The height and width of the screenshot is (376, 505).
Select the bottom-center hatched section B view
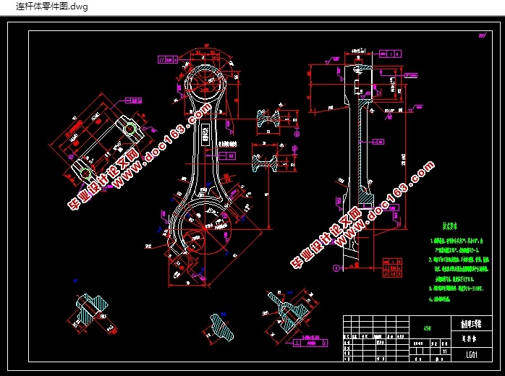point(222,327)
